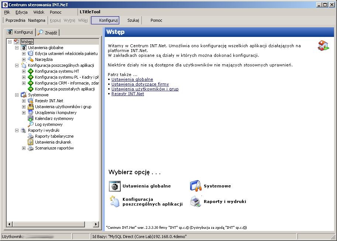Open the Edycja menu

click(x=21, y=12)
